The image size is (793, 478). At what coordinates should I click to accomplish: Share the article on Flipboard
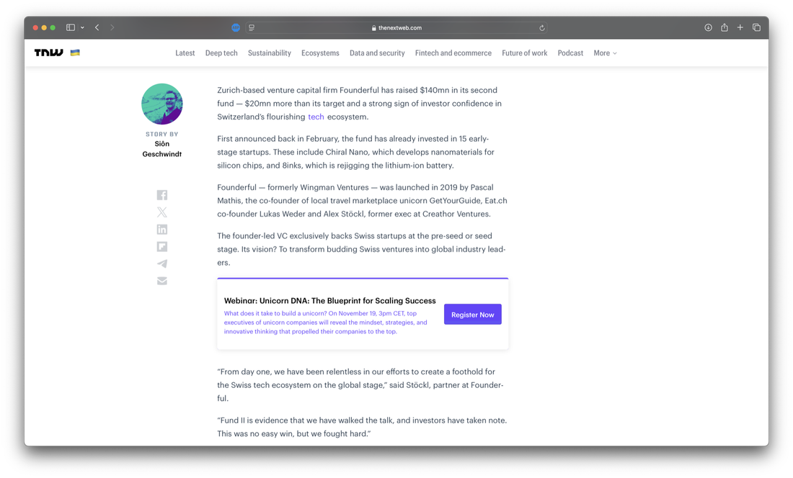pos(161,246)
